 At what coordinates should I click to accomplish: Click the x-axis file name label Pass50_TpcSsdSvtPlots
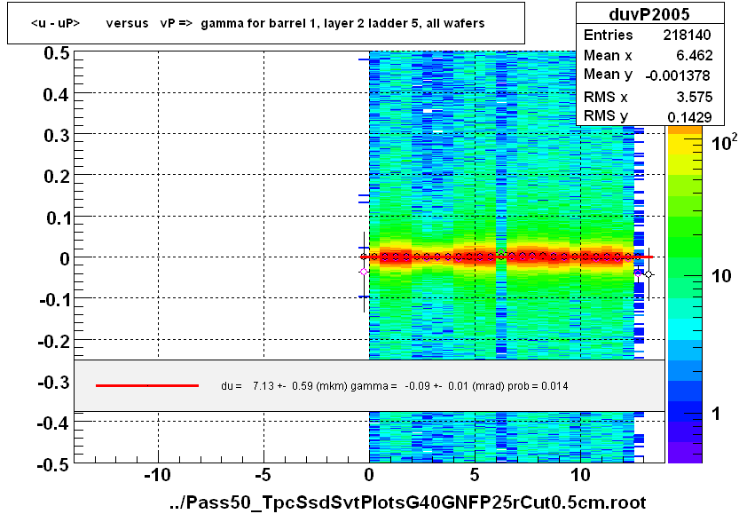[408, 502]
